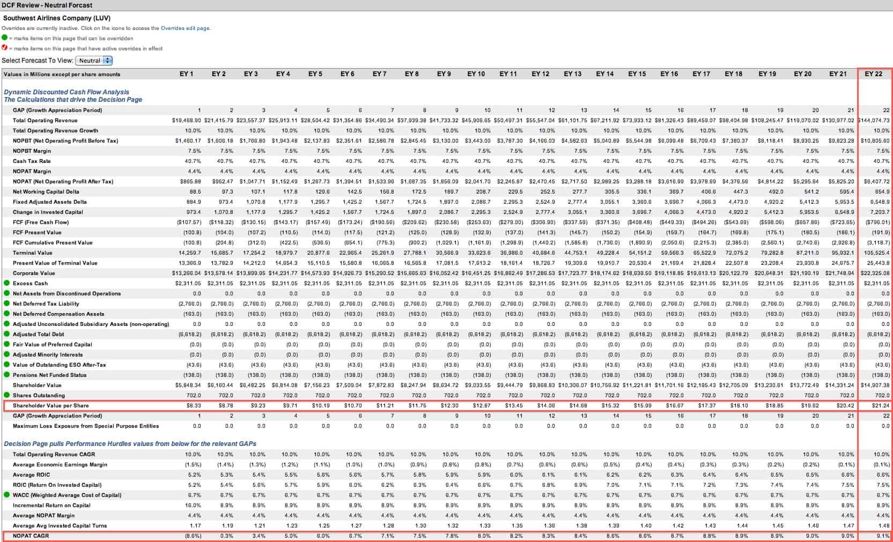Open the Shares Outstanding override icon

click(6, 395)
